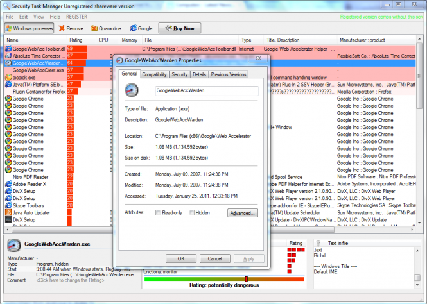Select the Absolute Time Corrector process icon
Image resolution: width=427 pixels, height=304 pixels.
tap(8, 56)
